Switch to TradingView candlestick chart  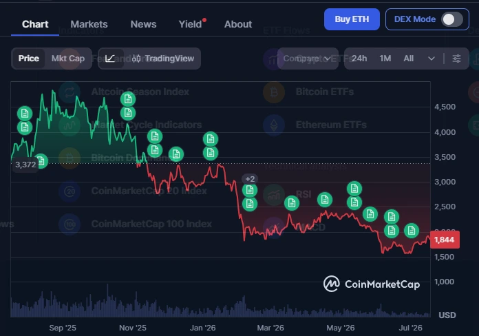click(x=163, y=59)
